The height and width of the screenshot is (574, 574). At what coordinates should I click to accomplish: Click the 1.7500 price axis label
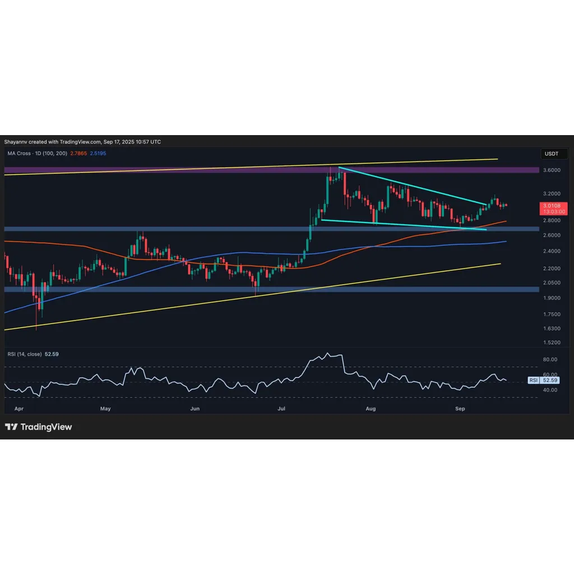(552, 314)
